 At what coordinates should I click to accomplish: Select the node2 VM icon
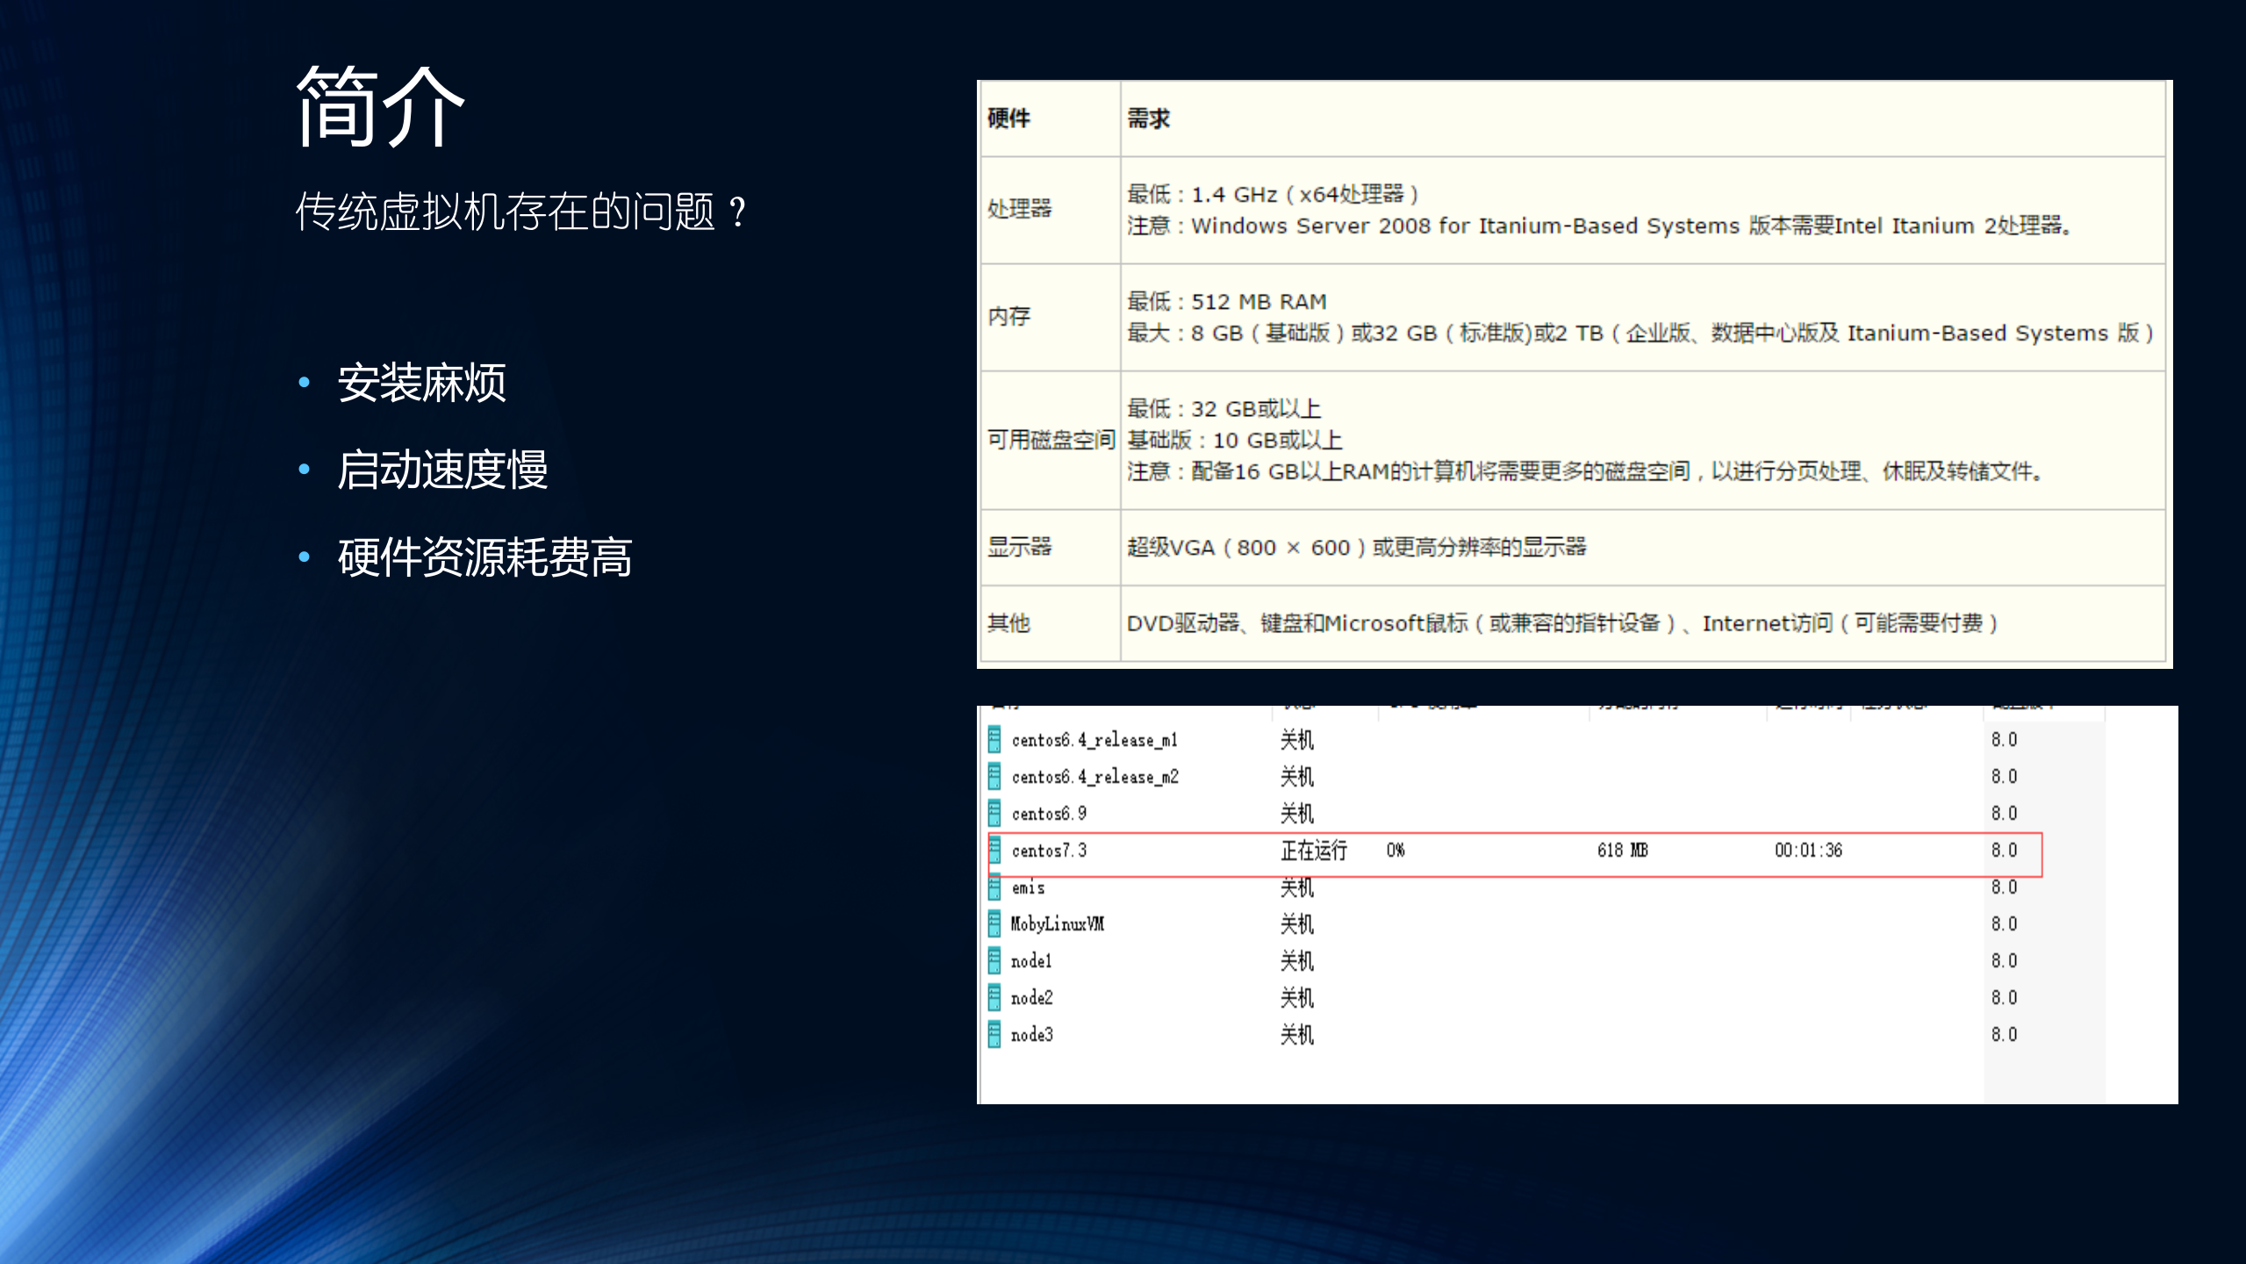point(997,997)
